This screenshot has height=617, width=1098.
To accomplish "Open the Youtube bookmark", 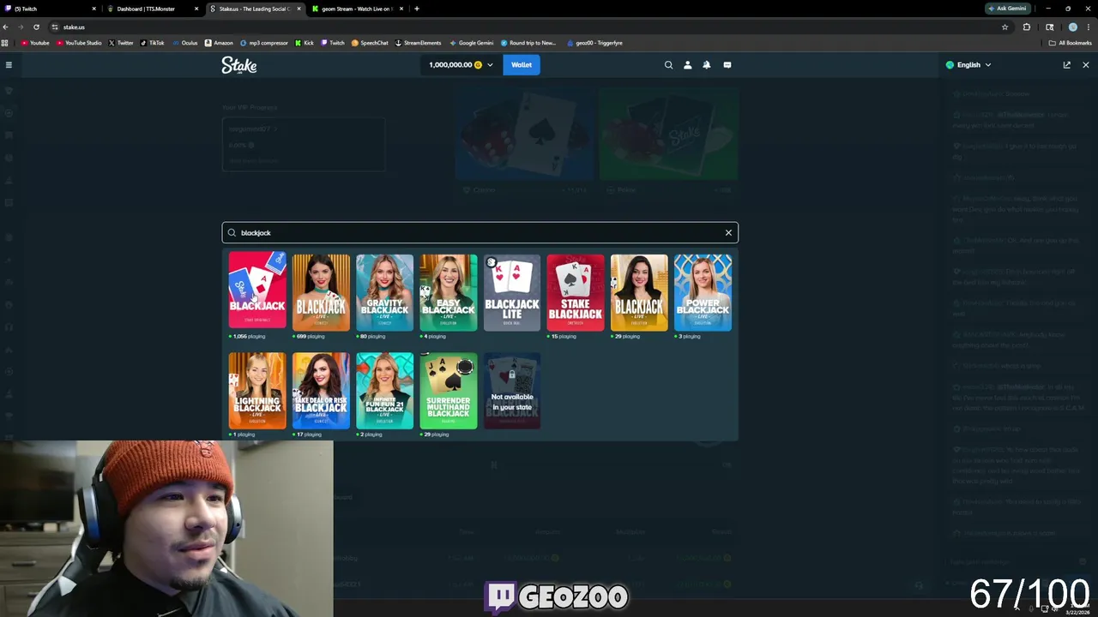I will pos(36,43).
